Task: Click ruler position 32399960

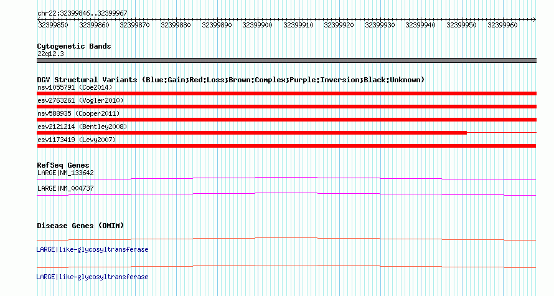Action: pos(502,25)
